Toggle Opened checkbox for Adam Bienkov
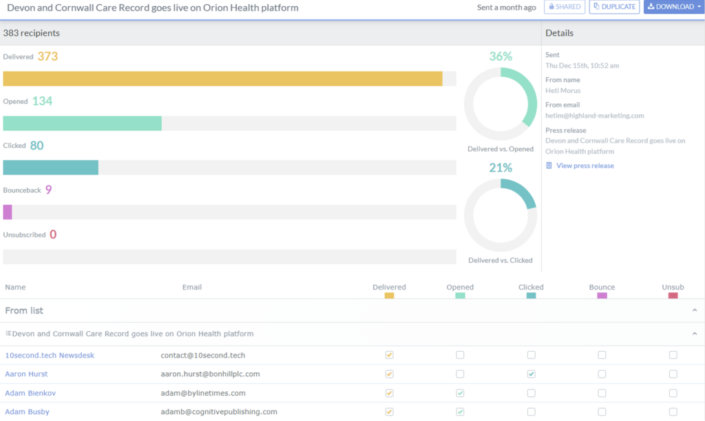The height and width of the screenshot is (421, 705). (x=460, y=393)
